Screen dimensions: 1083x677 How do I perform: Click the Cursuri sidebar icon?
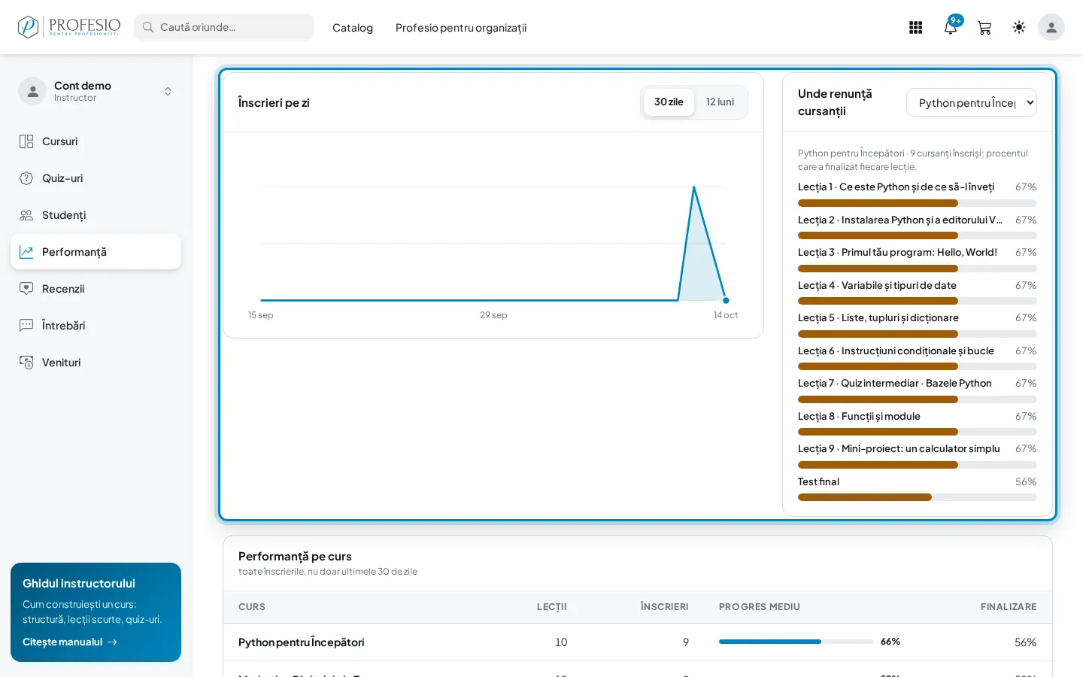pyautogui.click(x=26, y=141)
